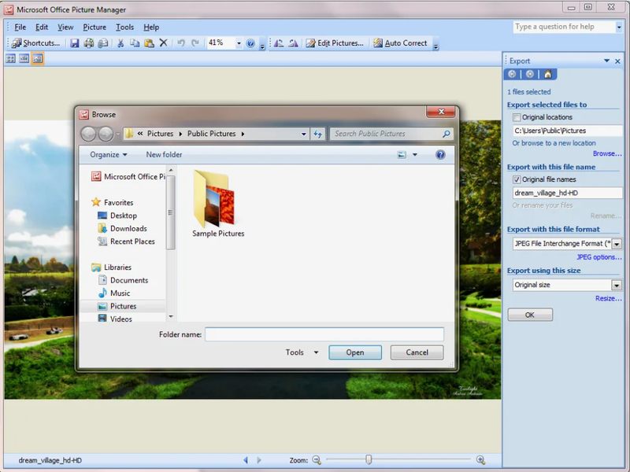
Task: Click Cancel in Browse dialog
Action: point(417,352)
